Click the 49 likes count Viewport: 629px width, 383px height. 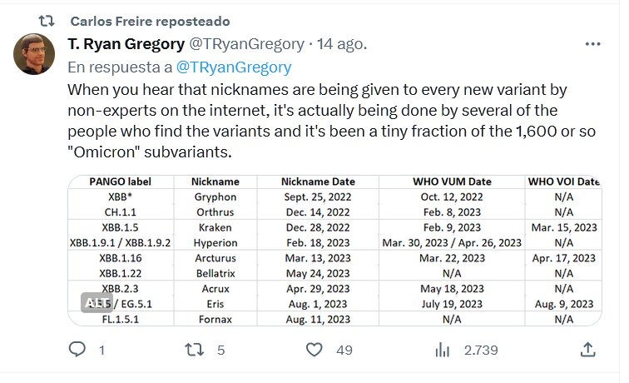[x=344, y=351]
